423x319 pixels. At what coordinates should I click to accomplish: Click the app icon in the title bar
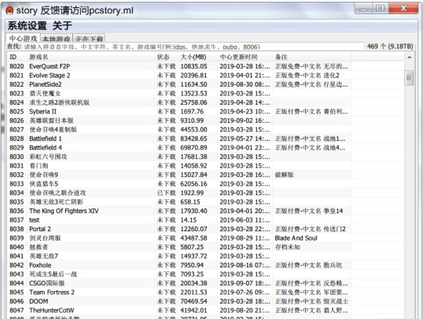coord(9,11)
